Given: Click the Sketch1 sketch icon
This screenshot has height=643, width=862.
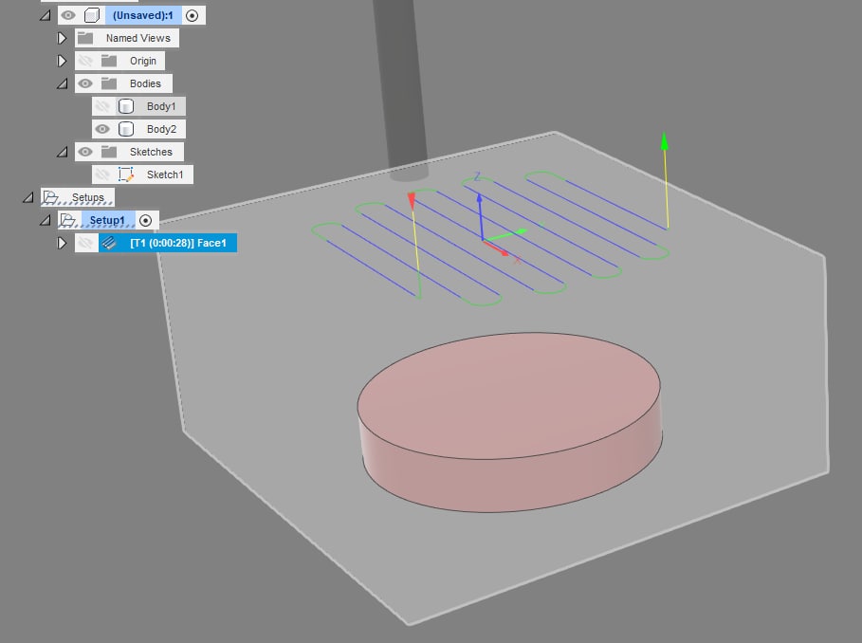Looking at the screenshot, I should (x=126, y=175).
